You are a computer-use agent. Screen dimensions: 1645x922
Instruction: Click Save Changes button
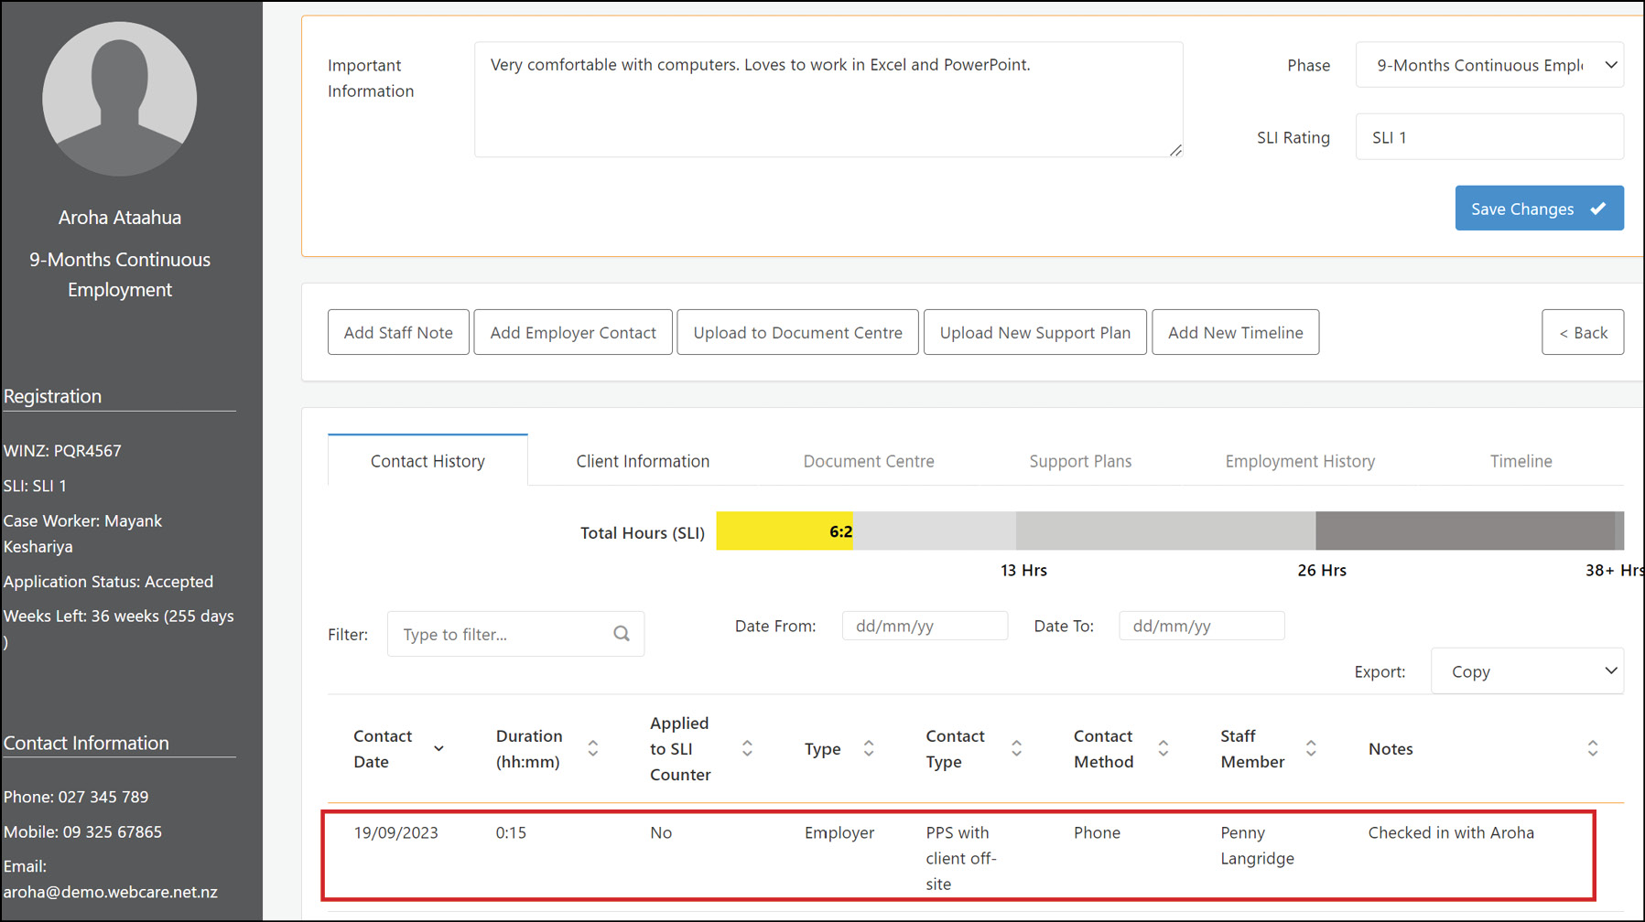[1539, 209]
